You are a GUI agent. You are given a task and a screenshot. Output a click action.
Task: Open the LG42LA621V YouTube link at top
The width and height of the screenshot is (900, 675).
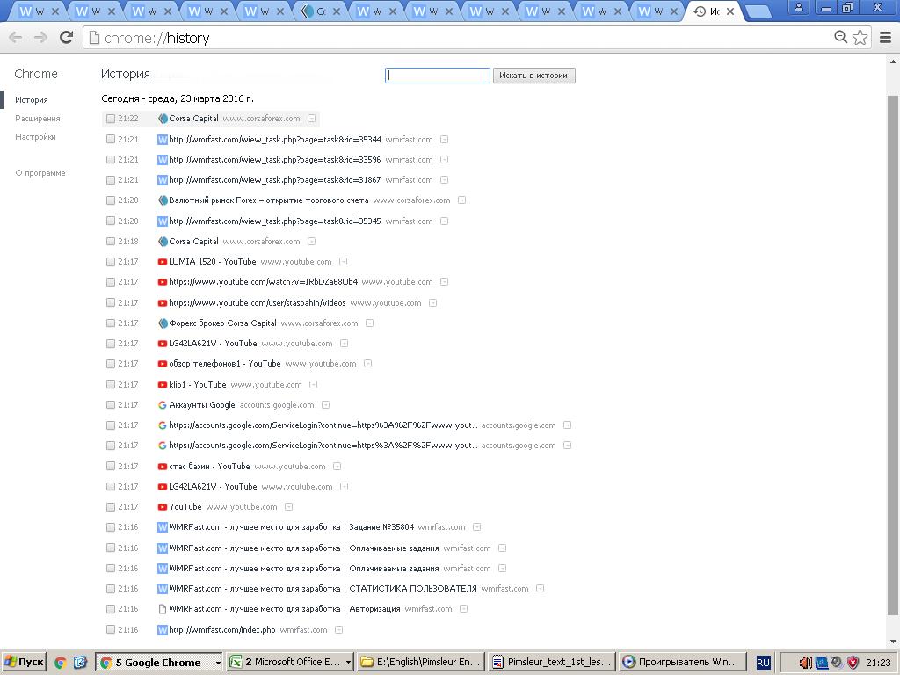pos(213,344)
